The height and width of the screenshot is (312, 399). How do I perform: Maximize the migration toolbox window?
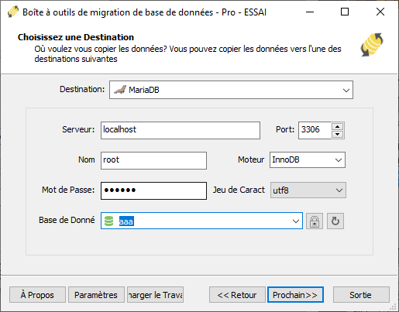345,12
